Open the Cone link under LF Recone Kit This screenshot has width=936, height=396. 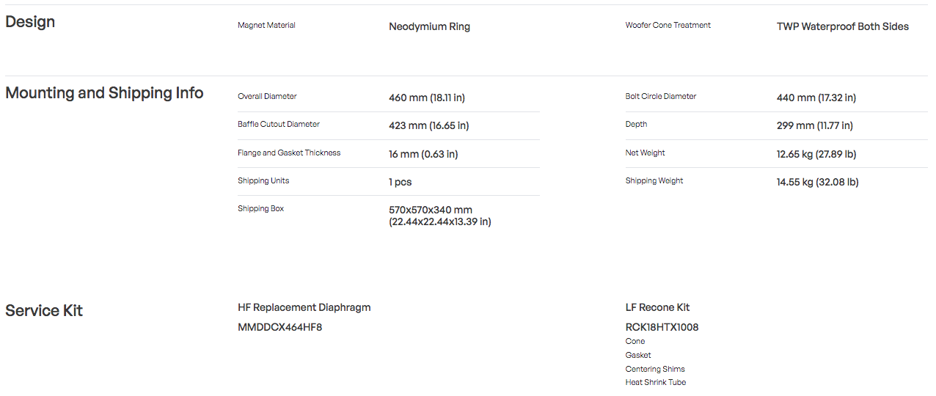point(635,341)
